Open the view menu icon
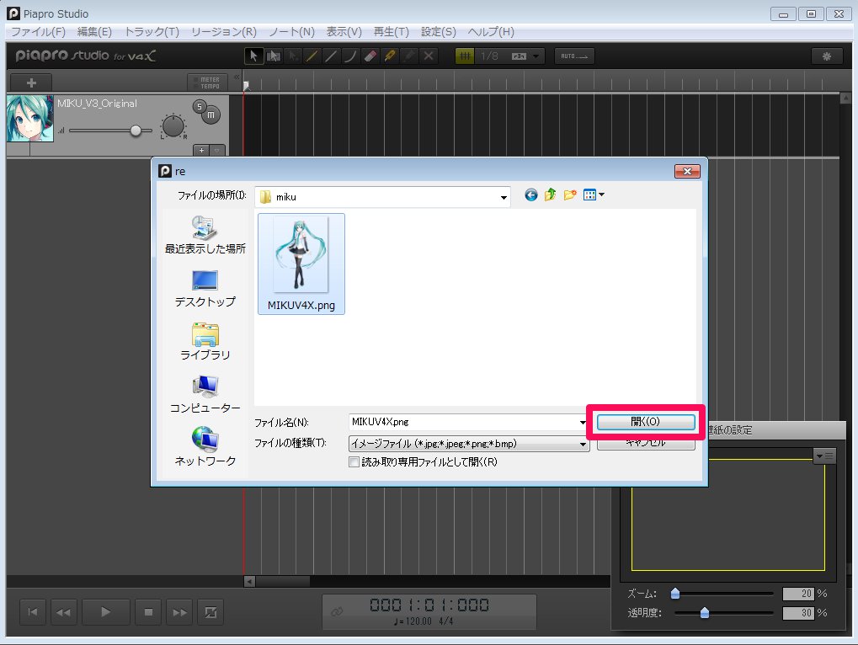858x645 pixels. point(589,195)
